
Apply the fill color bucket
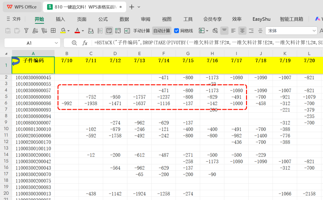[x=63, y=31]
